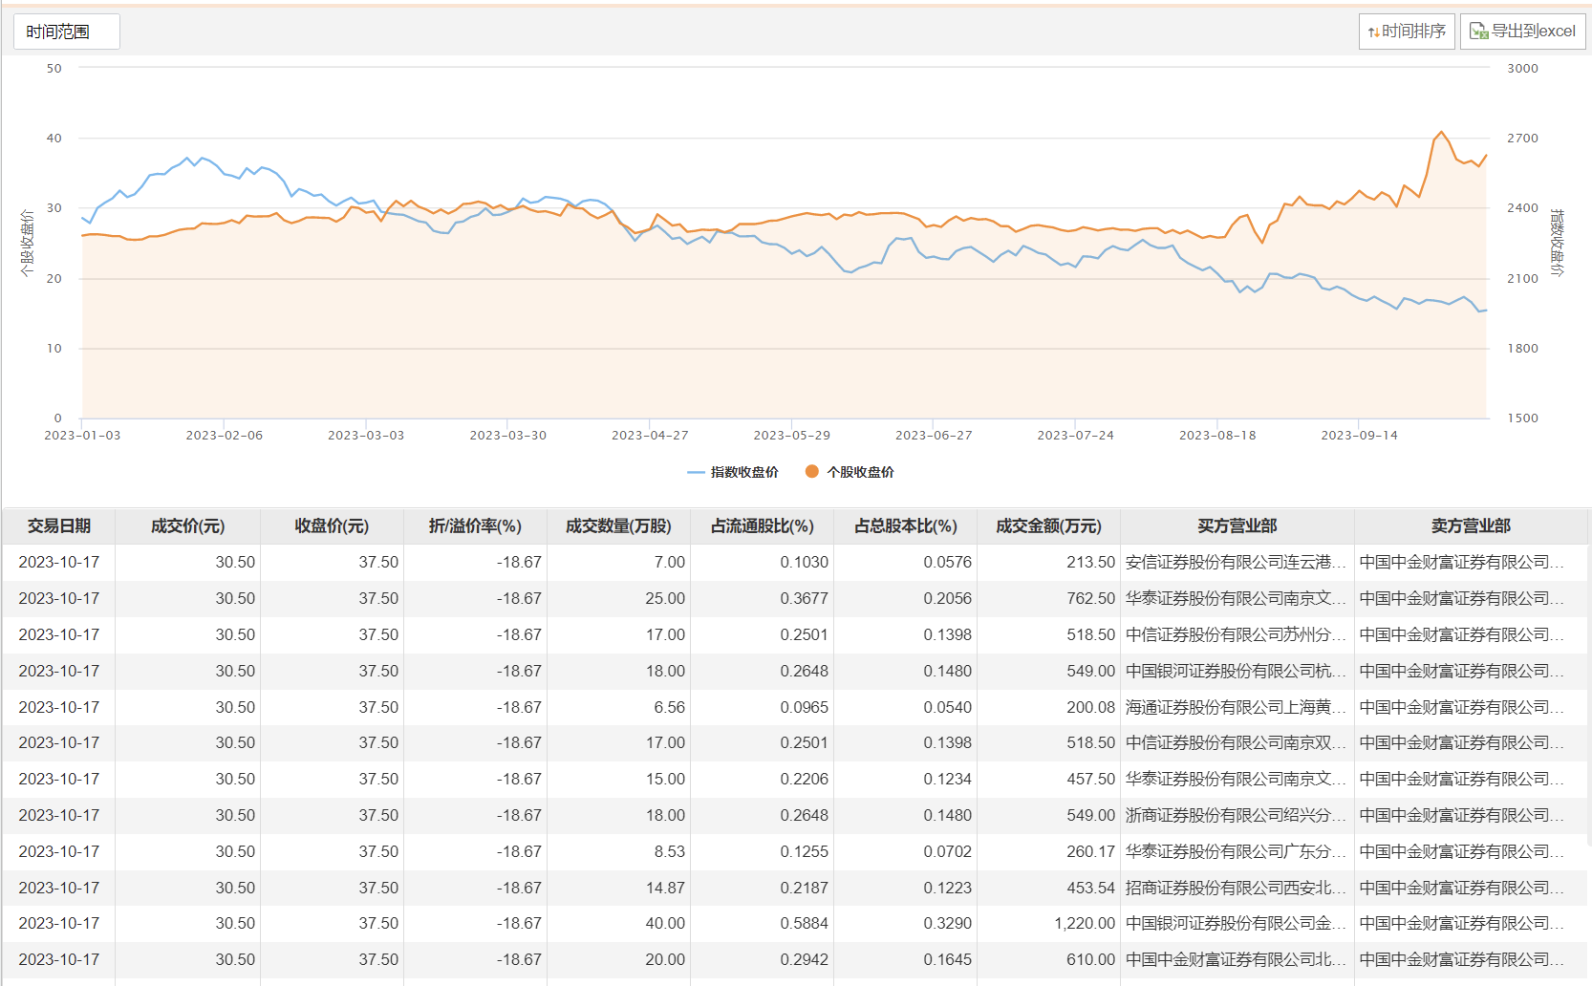Click the blue line marker for 指数收盘价
Viewport: 1592px width, 986px height.
[x=696, y=472]
